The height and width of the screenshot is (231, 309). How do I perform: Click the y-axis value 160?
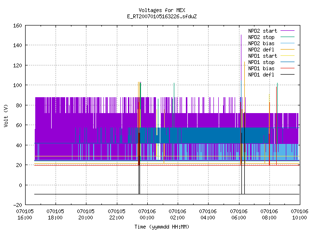pyautogui.click(x=17, y=26)
